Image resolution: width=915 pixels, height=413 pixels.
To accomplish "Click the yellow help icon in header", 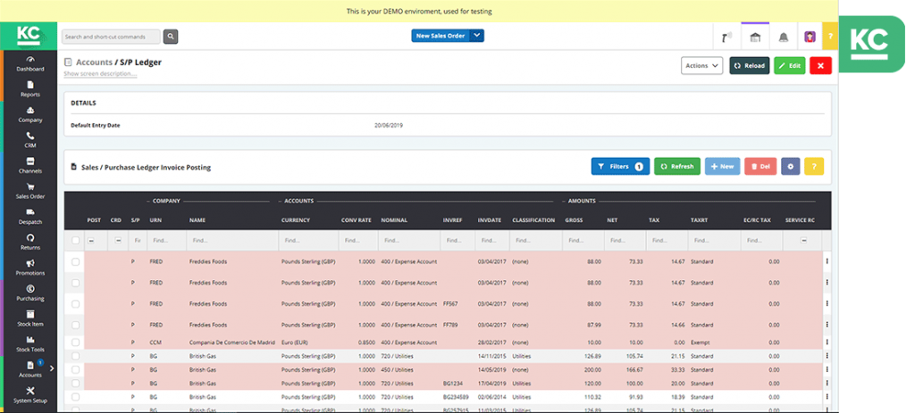I will point(830,37).
